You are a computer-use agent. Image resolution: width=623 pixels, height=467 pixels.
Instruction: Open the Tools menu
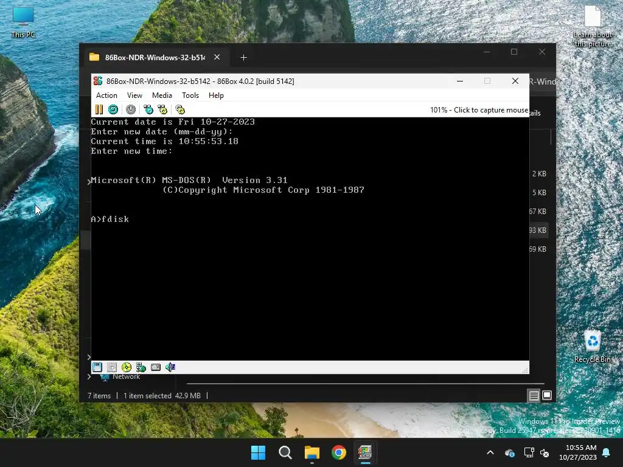[190, 95]
